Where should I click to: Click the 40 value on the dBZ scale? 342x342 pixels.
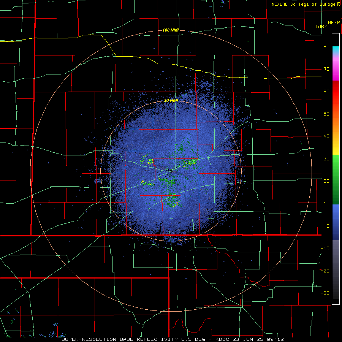pyautogui.click(x=326, y=136)
